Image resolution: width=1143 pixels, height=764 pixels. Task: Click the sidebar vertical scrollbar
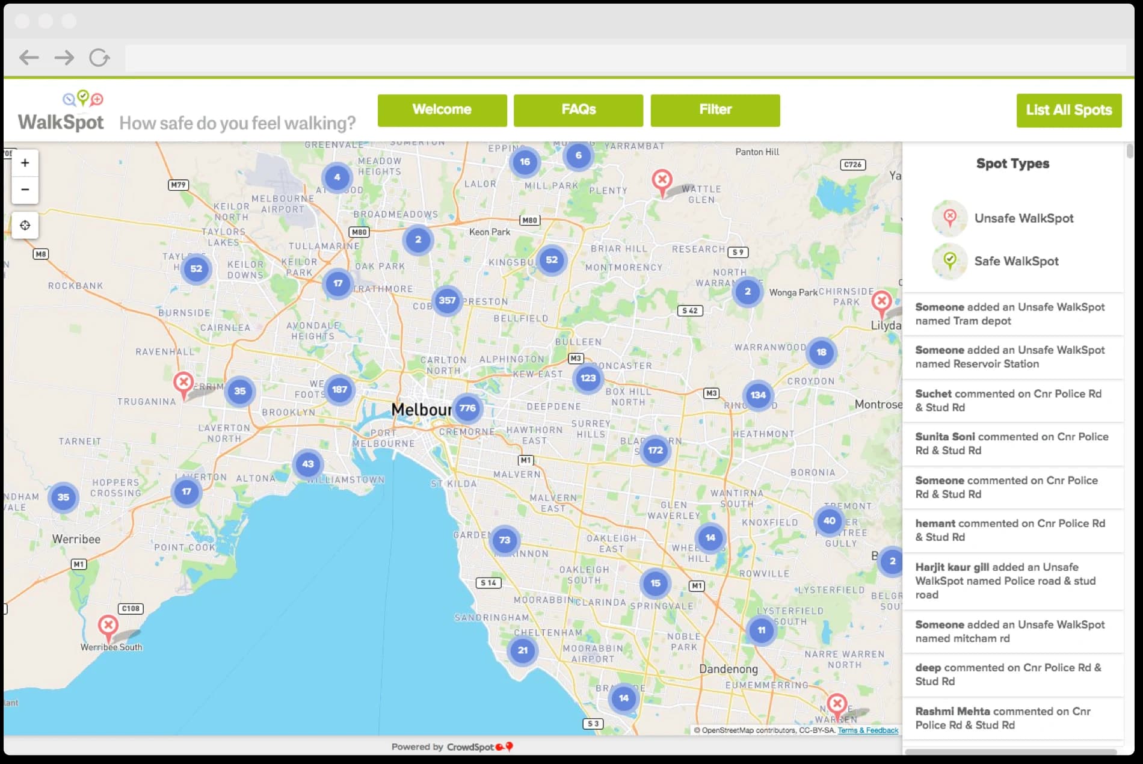click(1130, 150)
